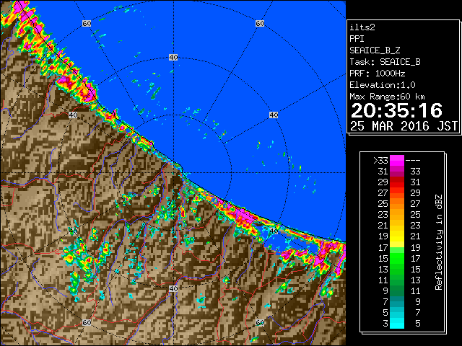Click the 'PRF: 1000Hz' text
Image resolution: width=462 pixels, height=346 pixels.
(378, 74)
